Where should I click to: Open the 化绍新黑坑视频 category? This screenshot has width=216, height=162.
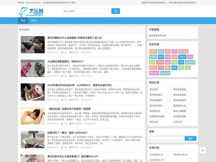(x=157, y=116)
